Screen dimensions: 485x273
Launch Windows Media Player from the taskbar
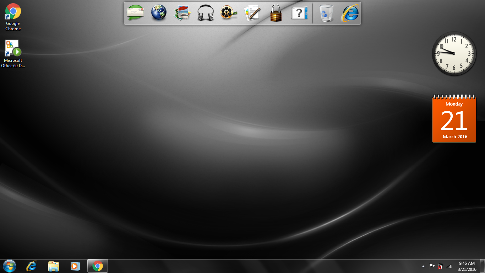click(75, 266)
